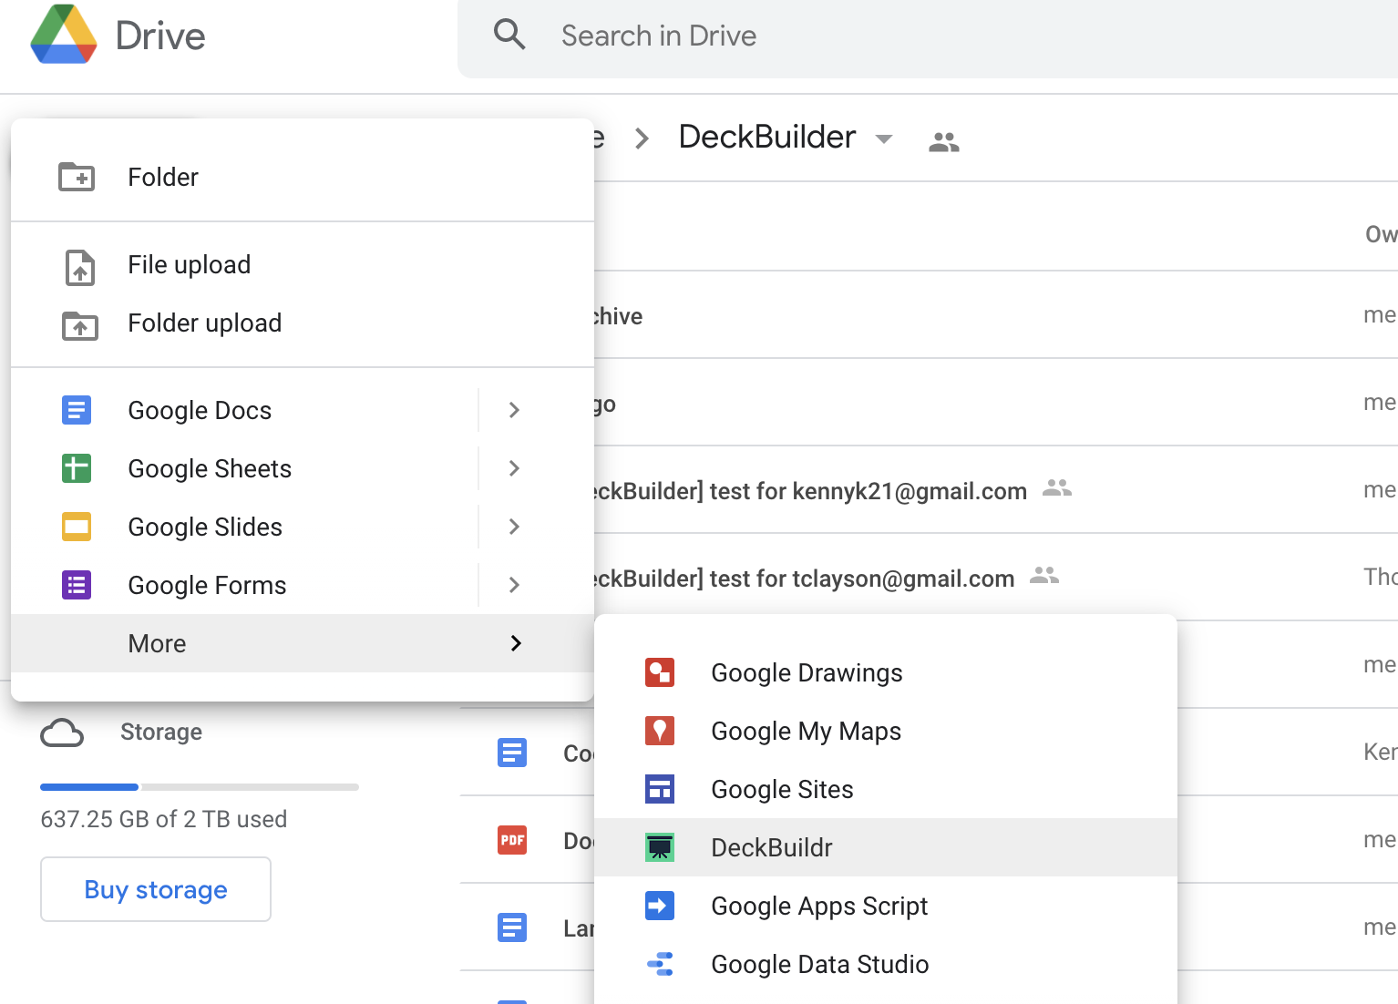Open the DeckBuilder folder dropdown arrow
1398x1004 pixels.
click(883, 139)
